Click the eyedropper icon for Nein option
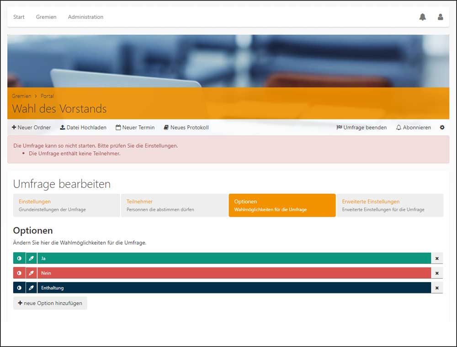Image resolution: width=457 pixels, height=347 pixels. coord(32,273)
